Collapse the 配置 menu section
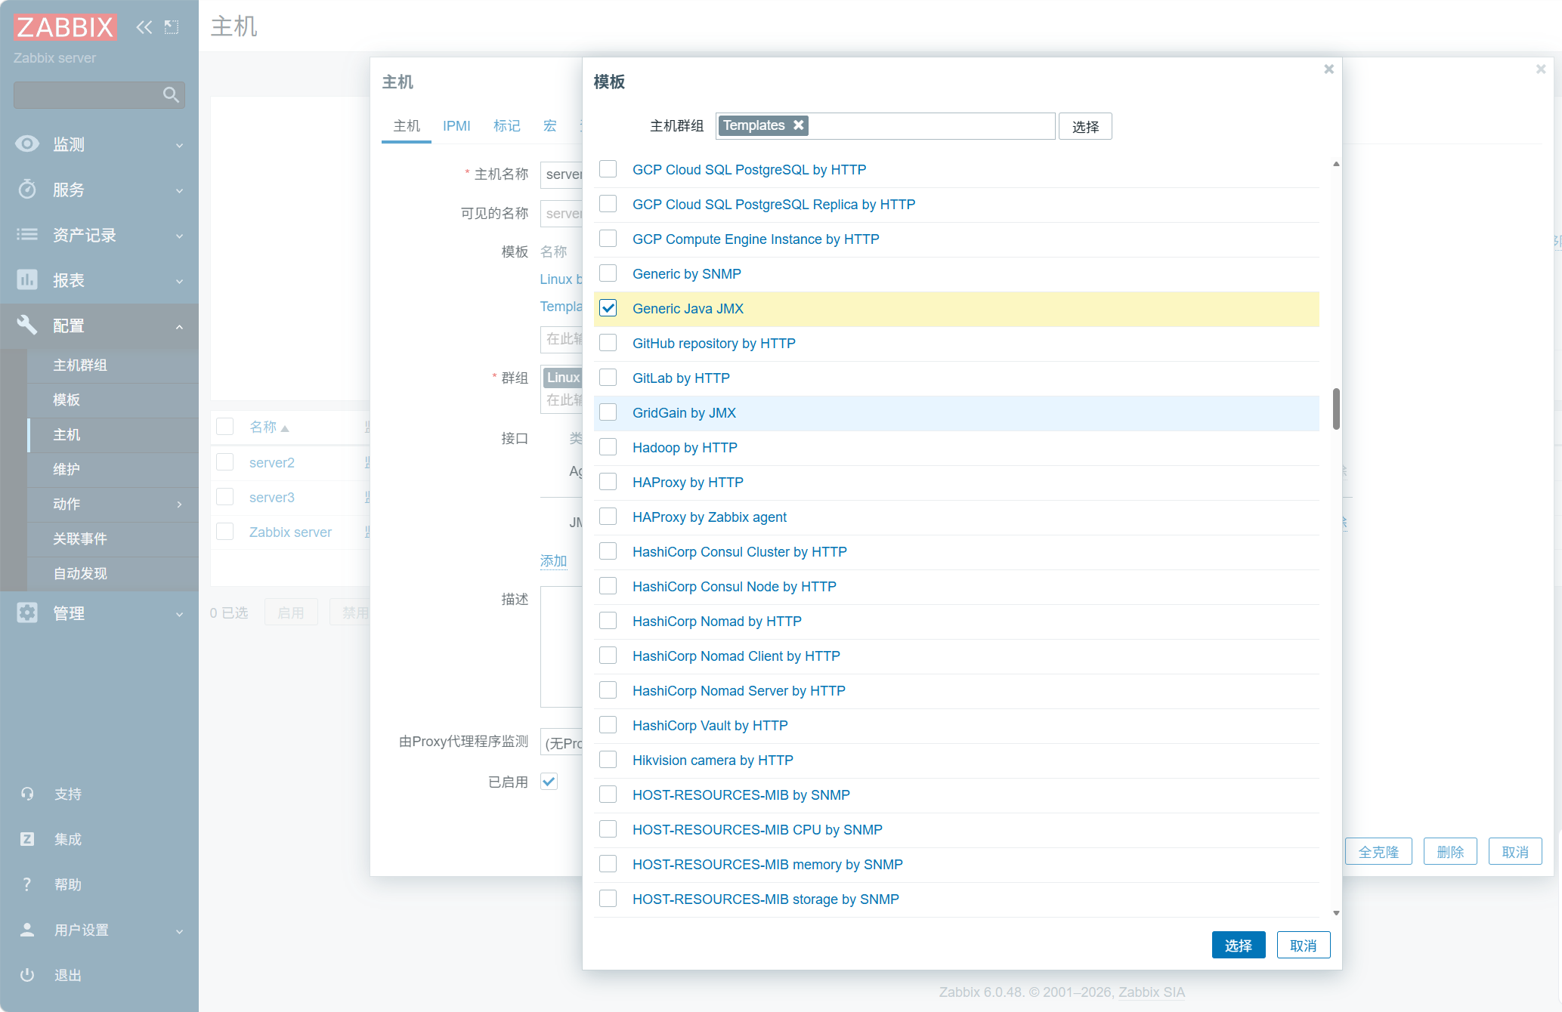The image size is (1562, 1012). [179, 326]
